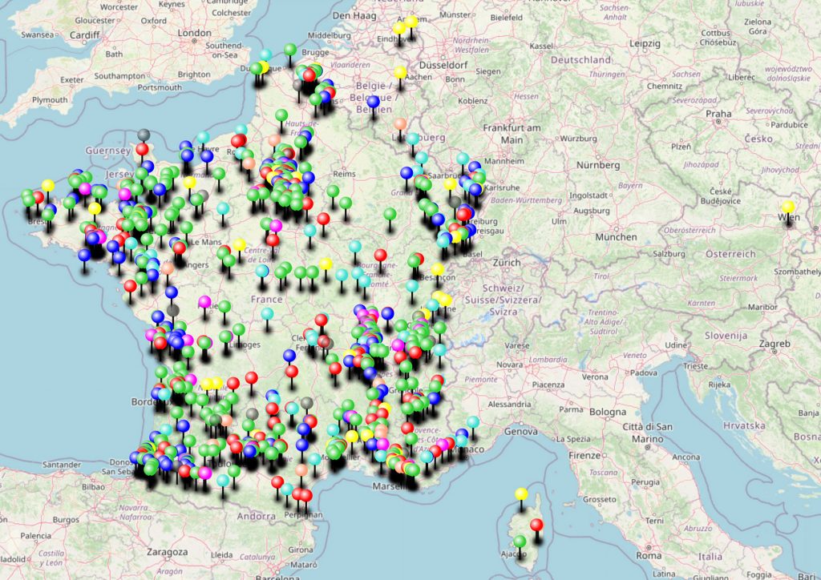821x580 pixels.
Task: Click the Genova city label
Action: [x=520, y=431]
